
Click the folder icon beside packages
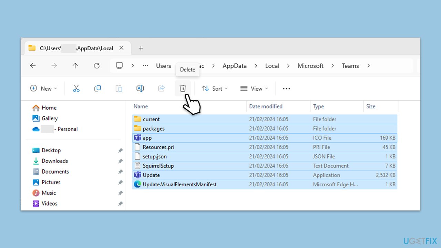tap(137, 128)
